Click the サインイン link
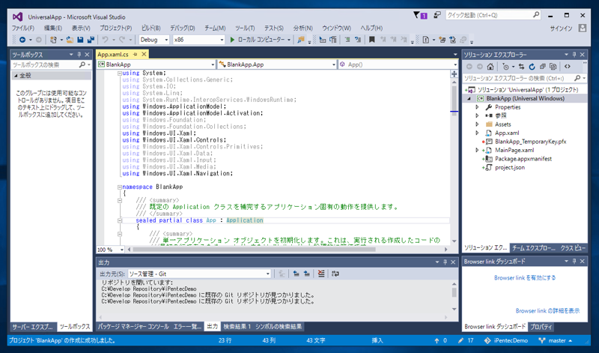 tap(561, 28)
